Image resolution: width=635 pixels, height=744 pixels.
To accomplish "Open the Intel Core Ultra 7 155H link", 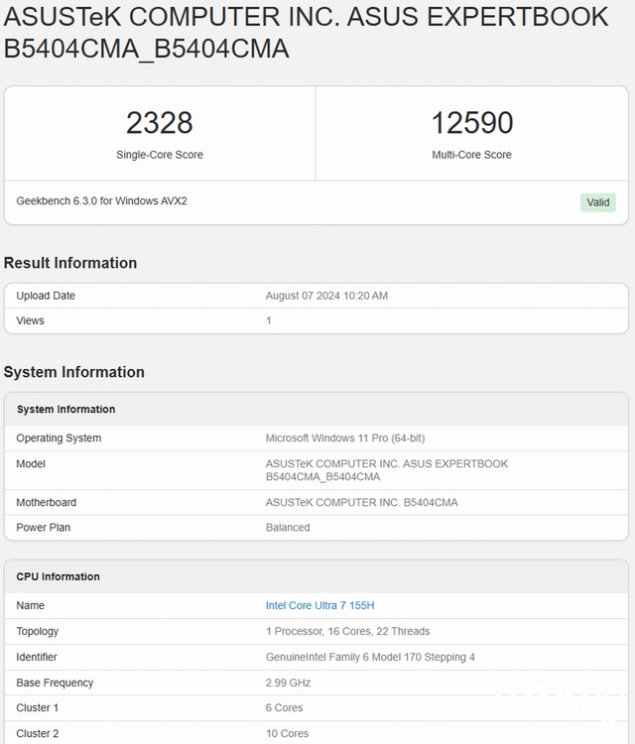I will click(319, 605).
